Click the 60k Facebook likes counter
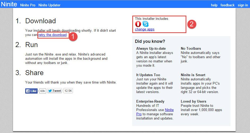 coord(42,91)
